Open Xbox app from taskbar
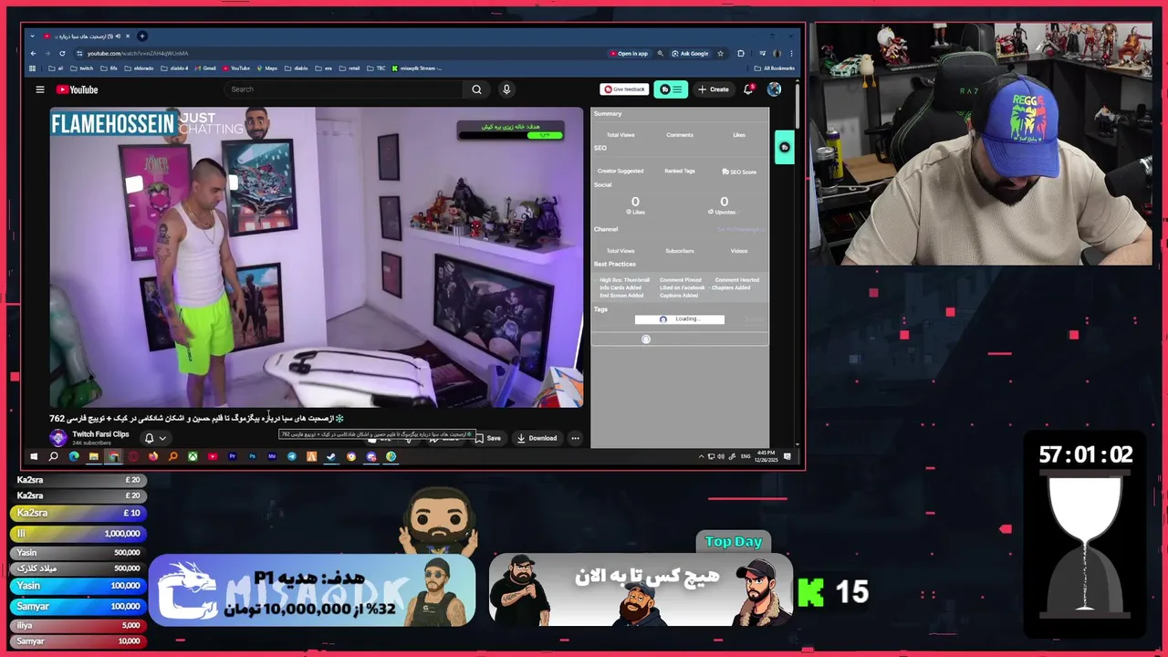Screen dimensions: 1168x657 point(193,456)
